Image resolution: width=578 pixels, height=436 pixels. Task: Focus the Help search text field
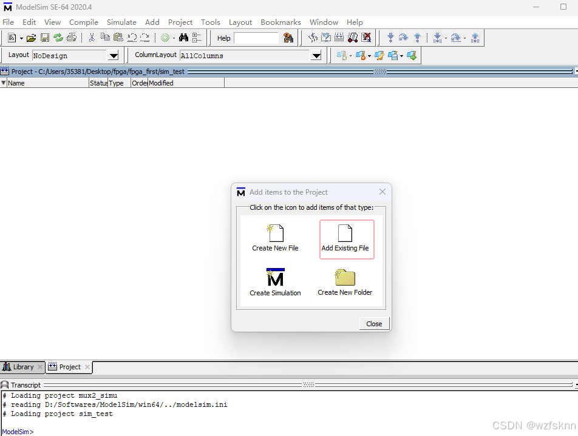pyautogui.click(x=256, y=38)
